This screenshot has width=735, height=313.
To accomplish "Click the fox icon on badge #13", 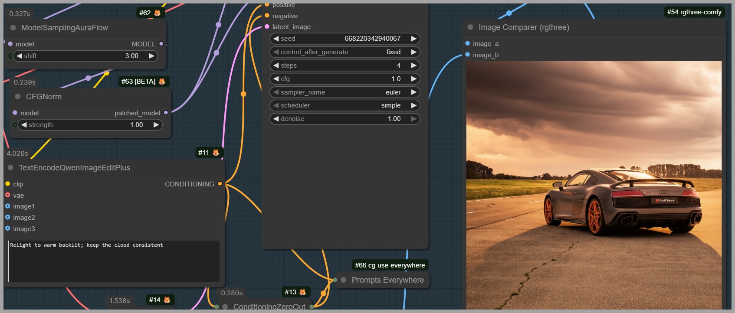I will [302, 292].
